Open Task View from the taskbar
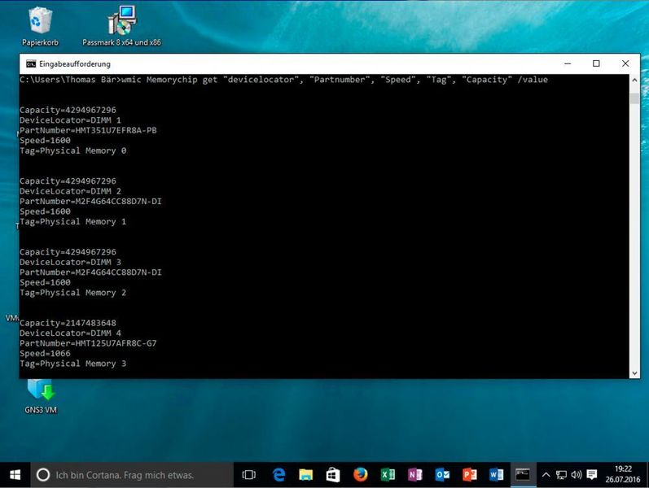The width and height of the screenshot is (649, 488). (248, 475)
